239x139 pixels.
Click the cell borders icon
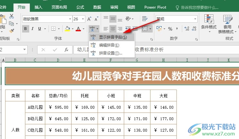pyautogui.click(x=53, y=29)
